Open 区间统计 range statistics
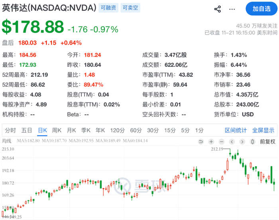279x220 pixels. coord(236,130)
